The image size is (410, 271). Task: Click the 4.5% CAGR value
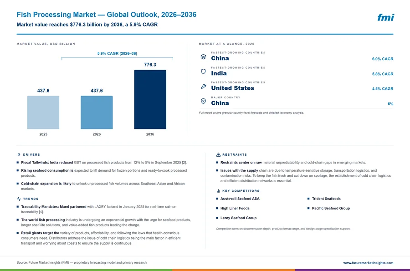click(383, 89)
